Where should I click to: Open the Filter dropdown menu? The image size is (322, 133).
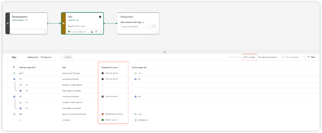[x=312, y=57]
